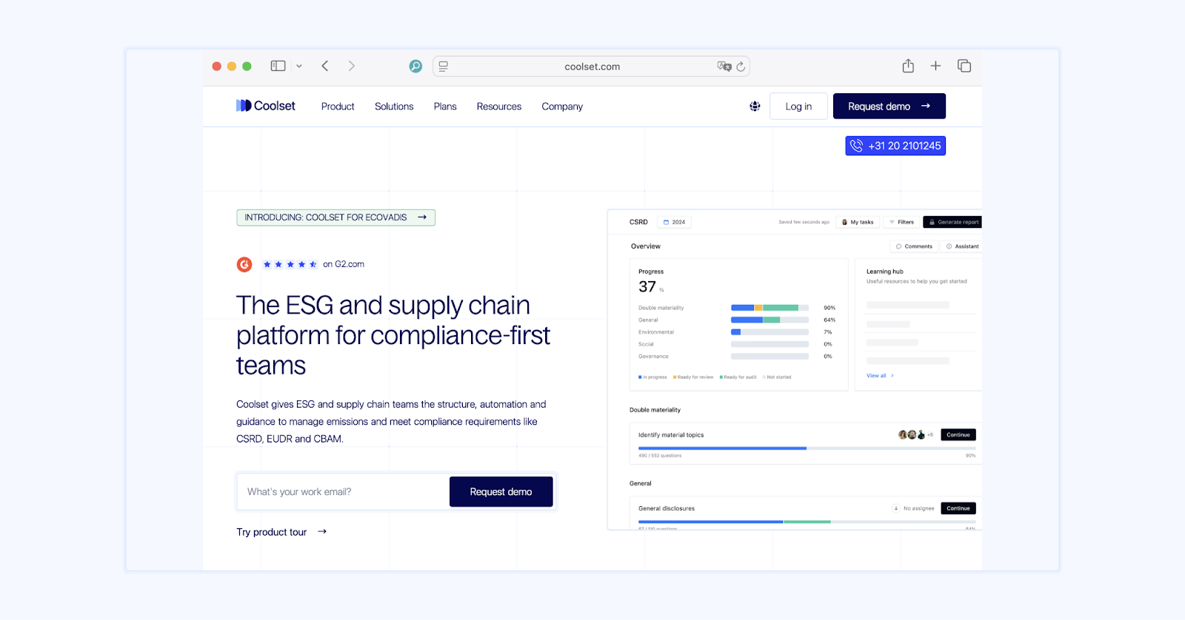Go forward with the browser forward arrow
The image size is (1185, 620).
(x=352, y=66)
